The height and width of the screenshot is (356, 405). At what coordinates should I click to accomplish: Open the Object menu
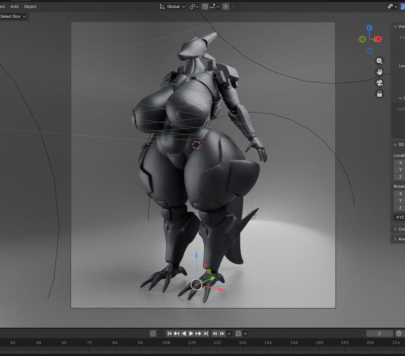click(x=30, y=7)
